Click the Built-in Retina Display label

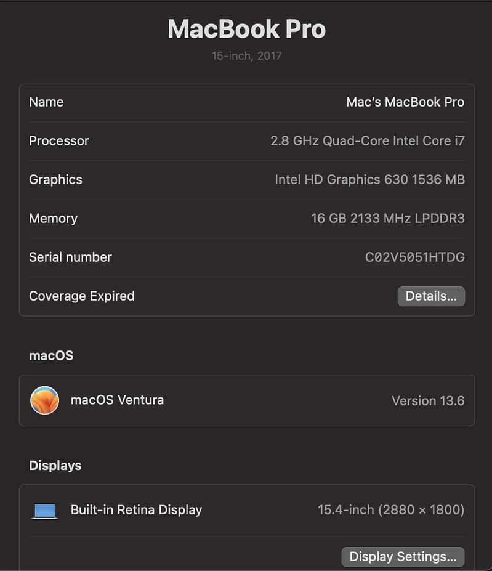tap(136, 510)
